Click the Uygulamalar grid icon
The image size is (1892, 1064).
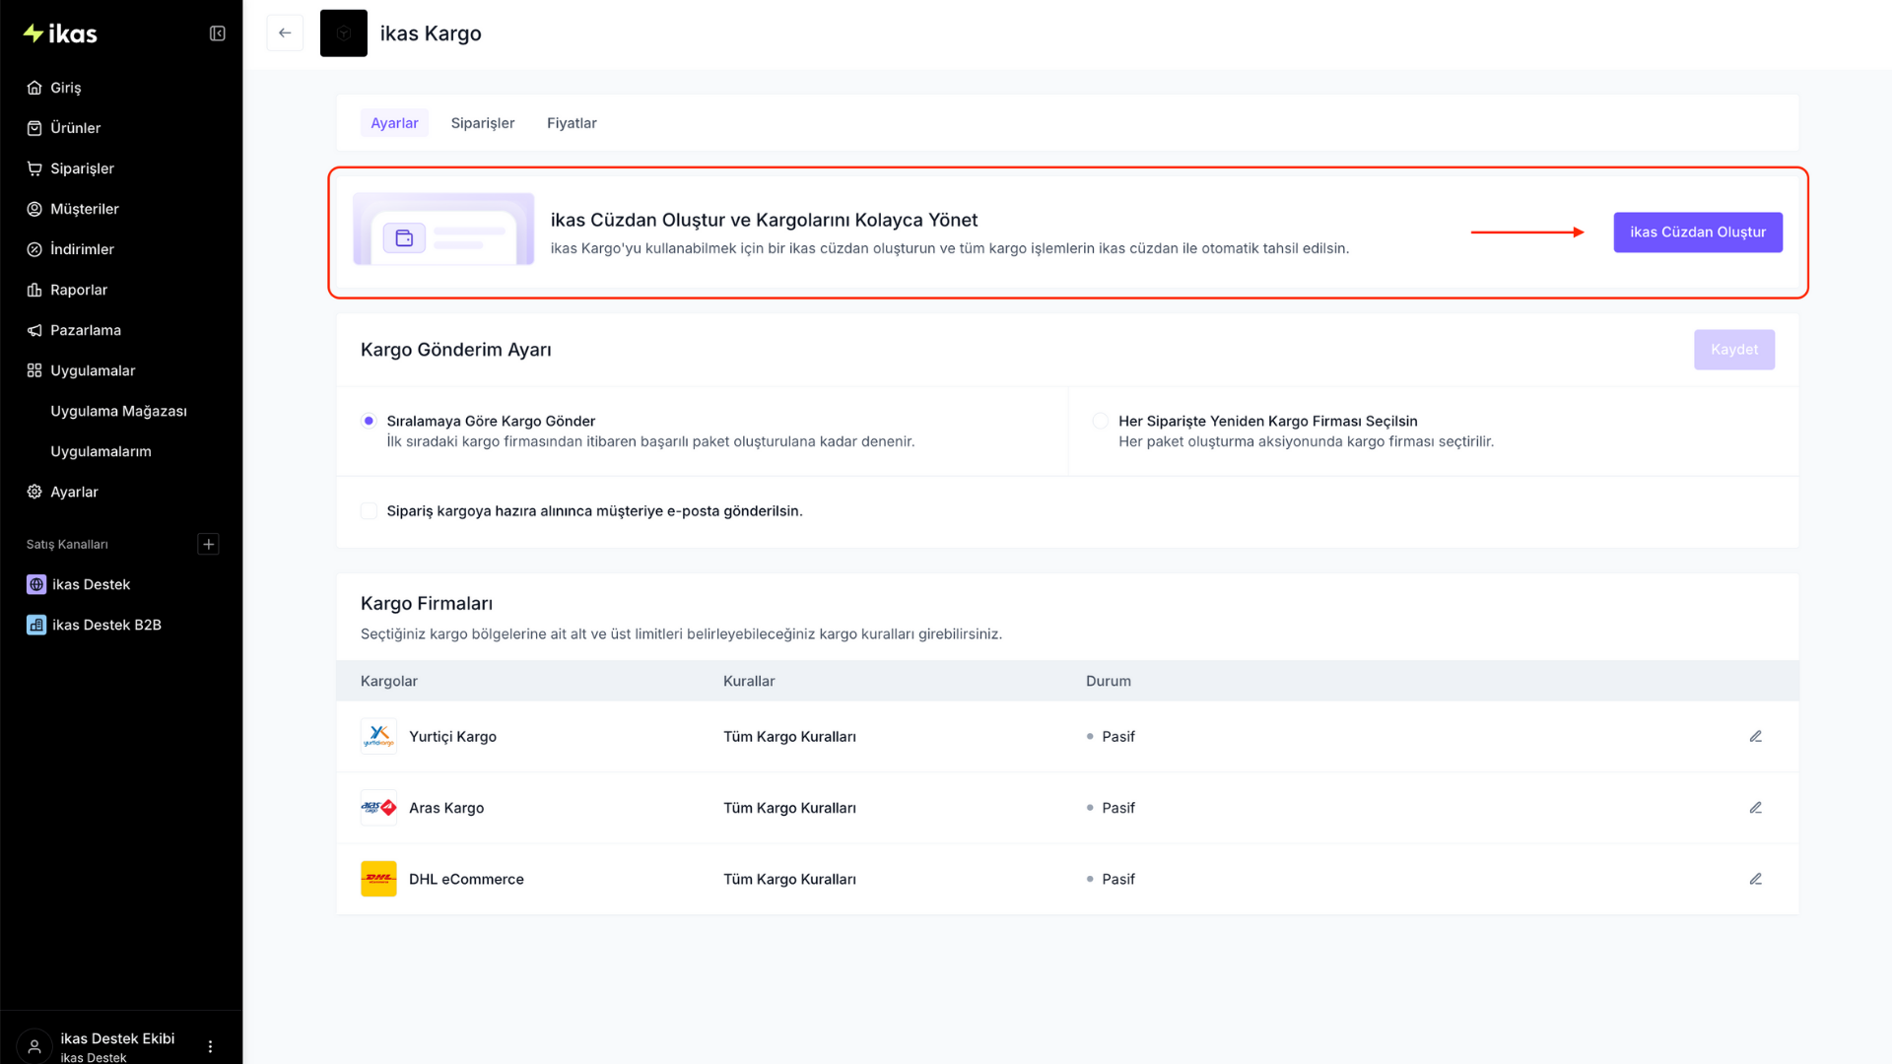point(34,370)
